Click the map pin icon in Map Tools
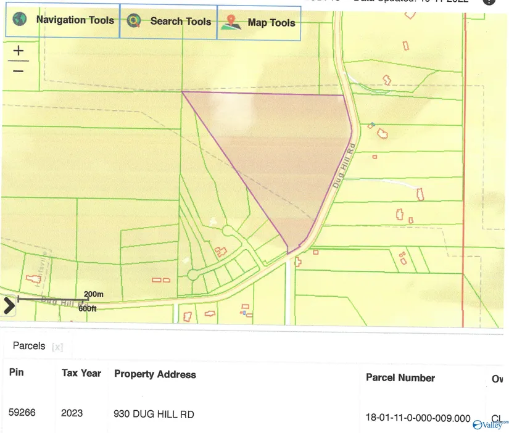Viewport: 509px width, 433px height. 232,22
